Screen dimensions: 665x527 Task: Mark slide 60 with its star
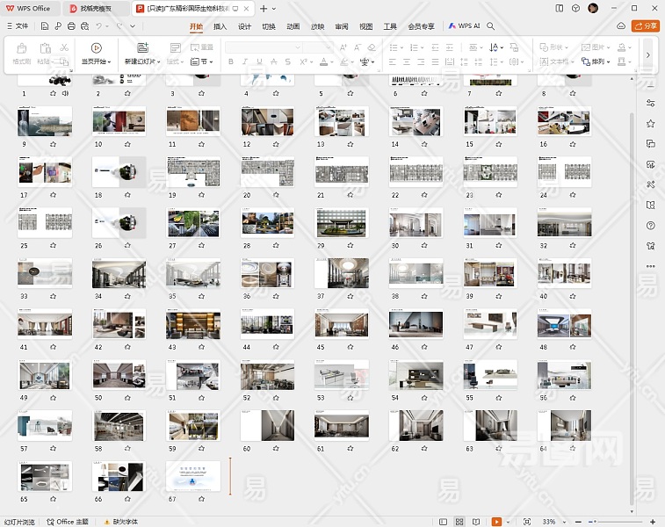click(x=275, y=449)
